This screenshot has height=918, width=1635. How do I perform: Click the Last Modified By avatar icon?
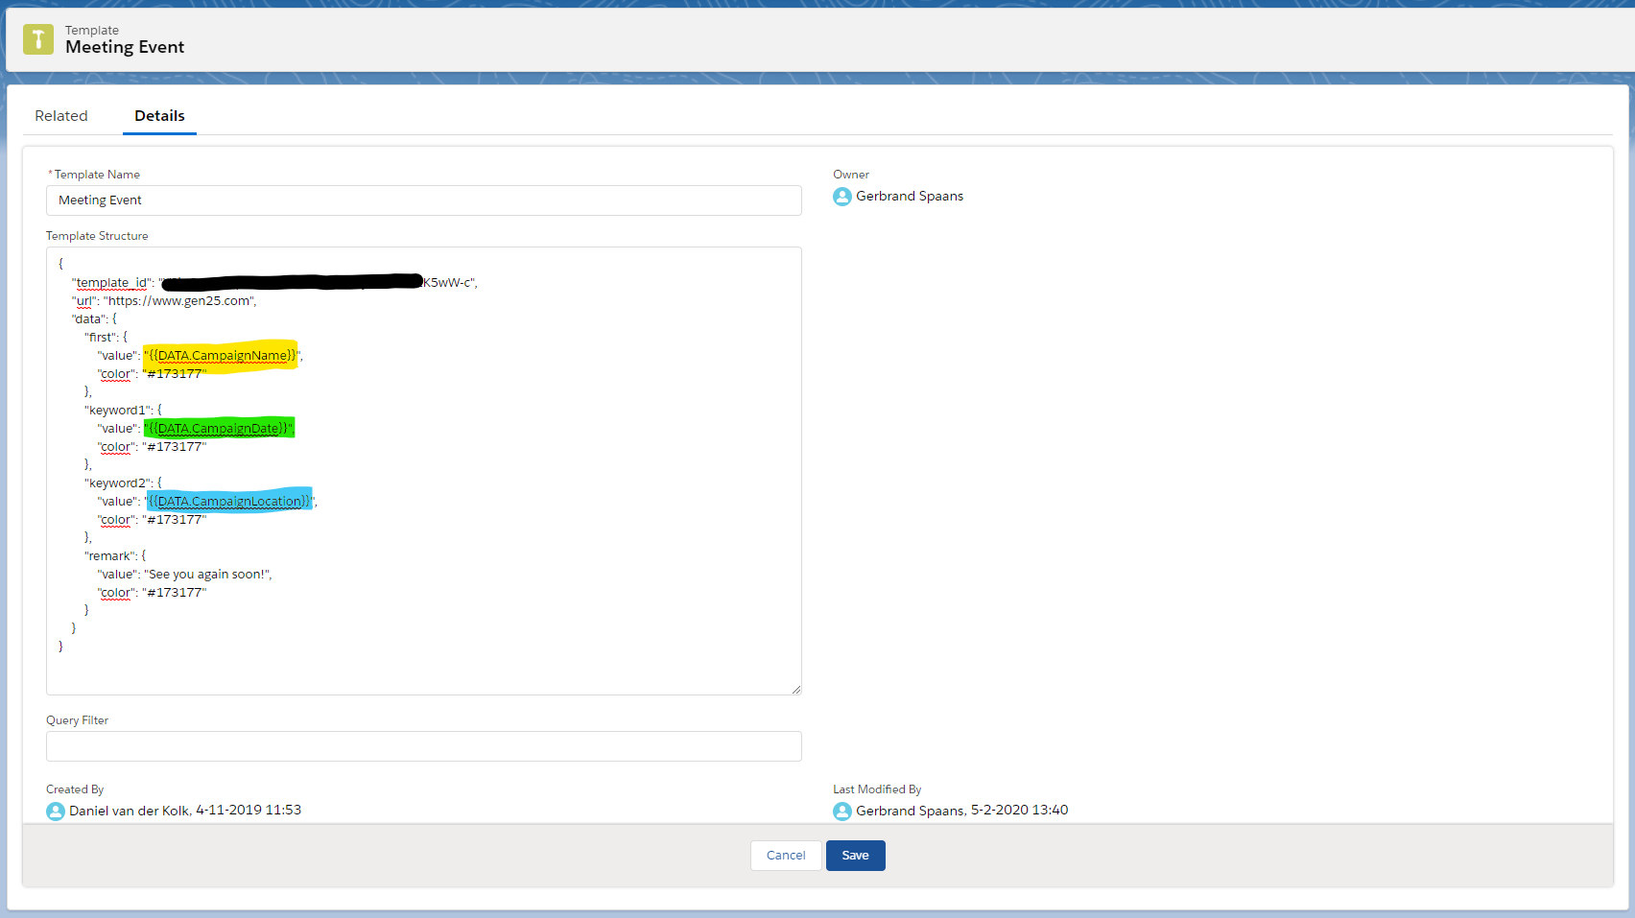click(842, 812)
